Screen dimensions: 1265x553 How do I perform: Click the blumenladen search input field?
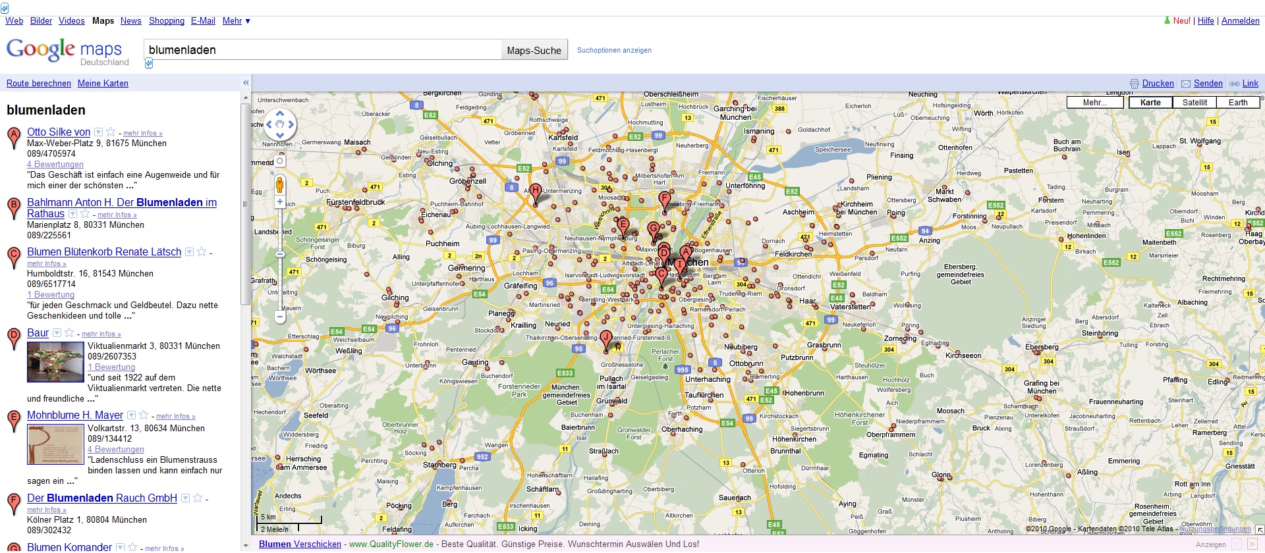point(323,50)
